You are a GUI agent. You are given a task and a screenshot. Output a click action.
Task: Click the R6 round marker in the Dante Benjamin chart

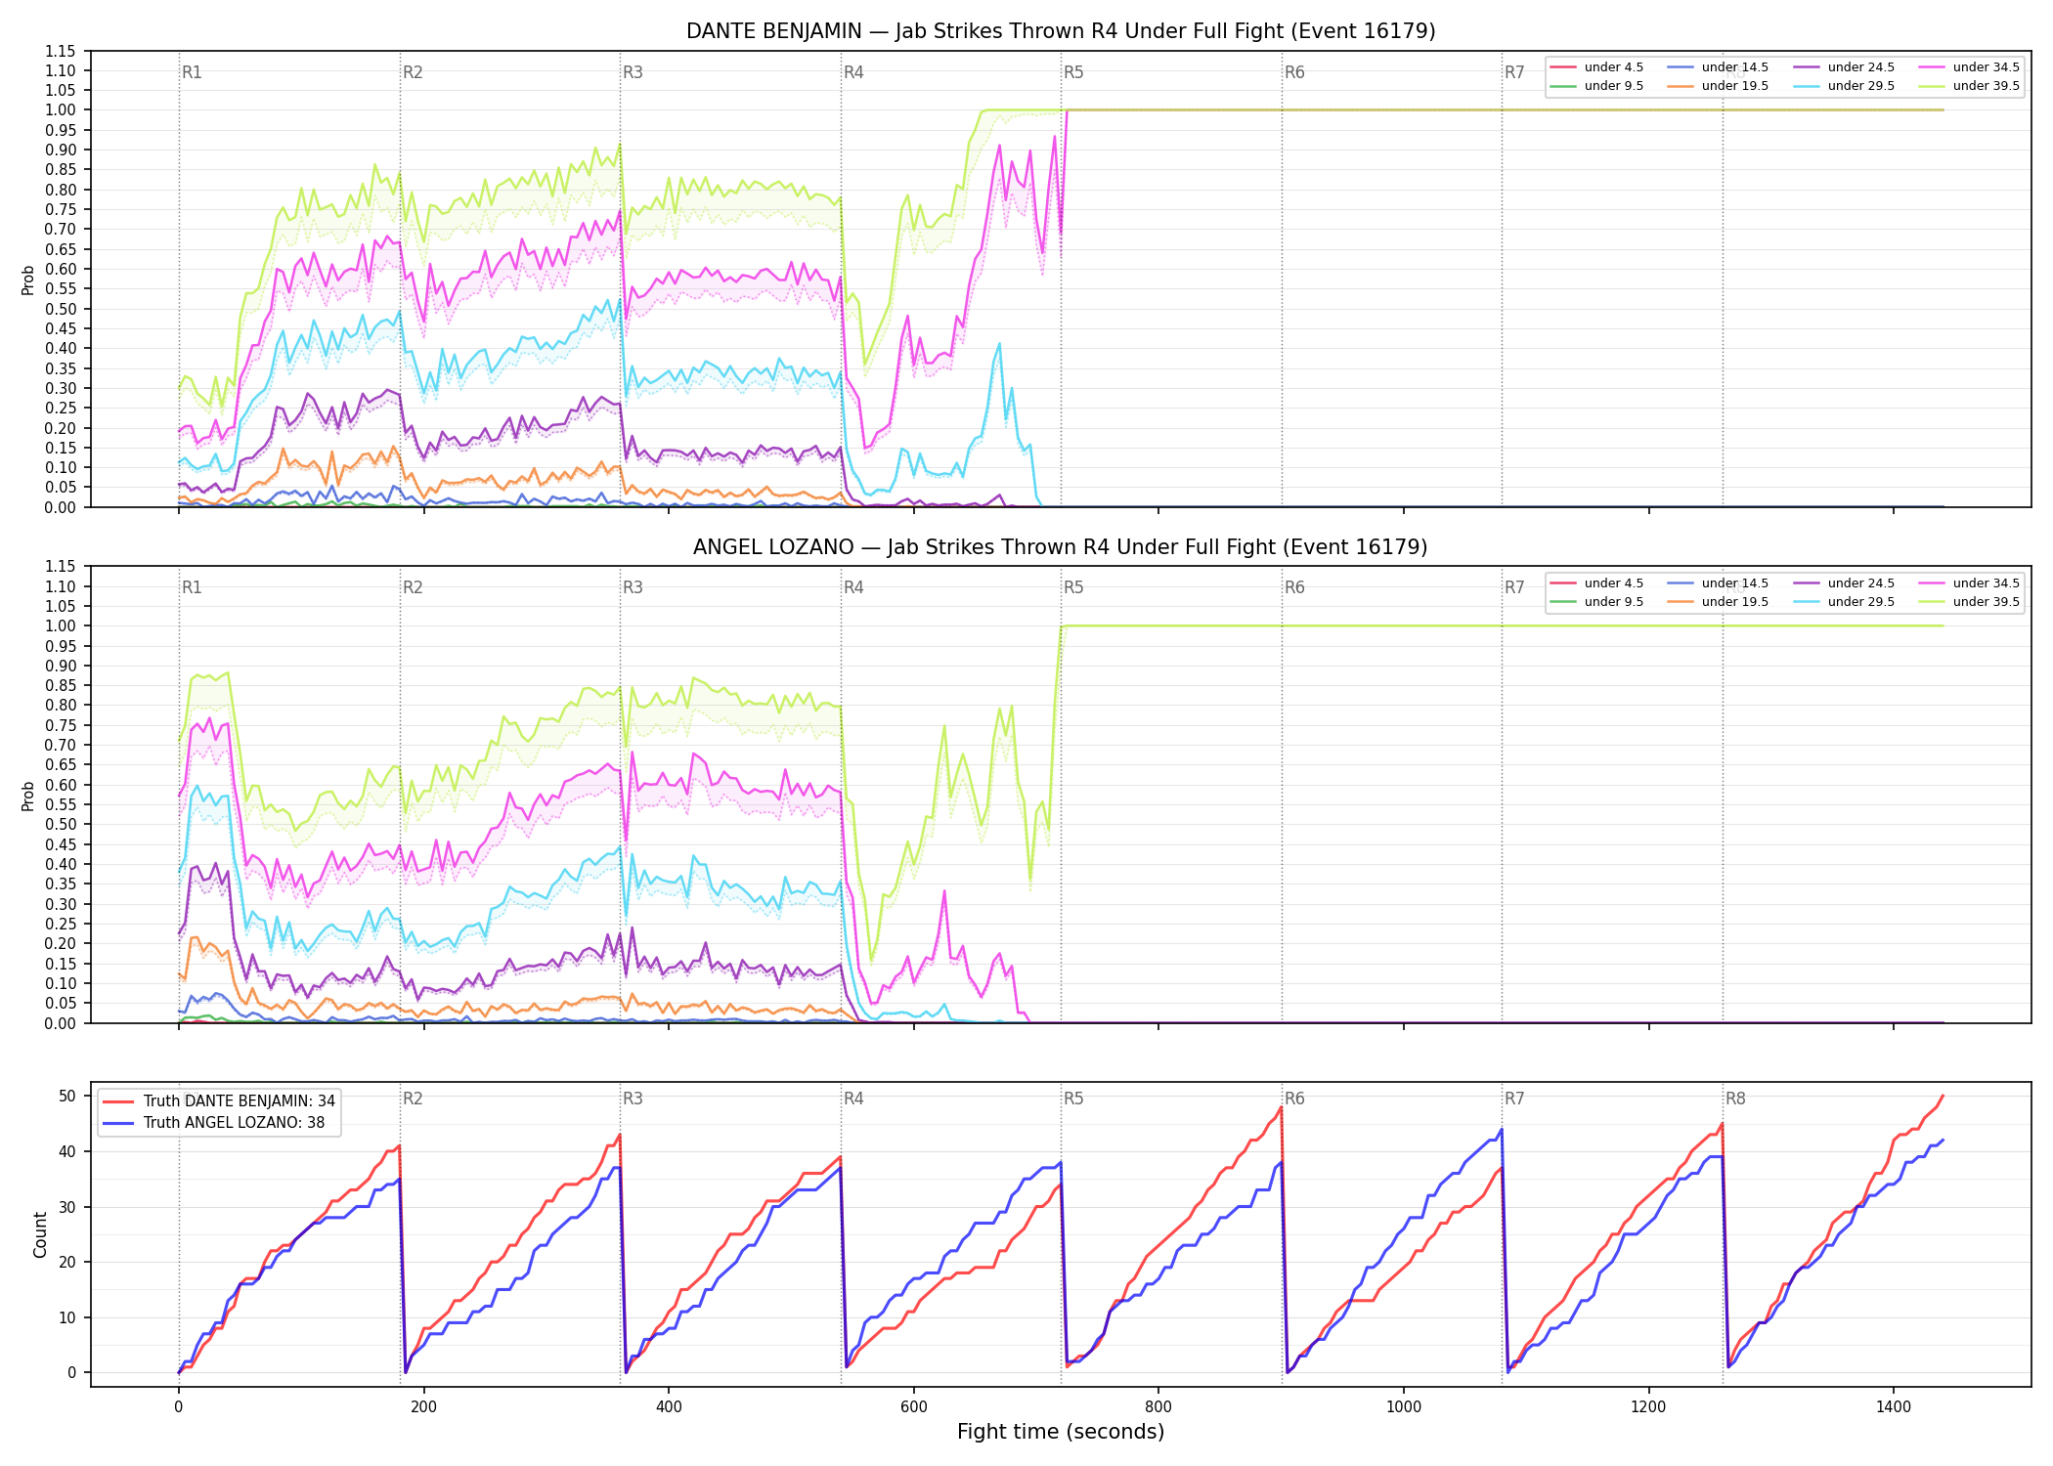(1294, 72)
